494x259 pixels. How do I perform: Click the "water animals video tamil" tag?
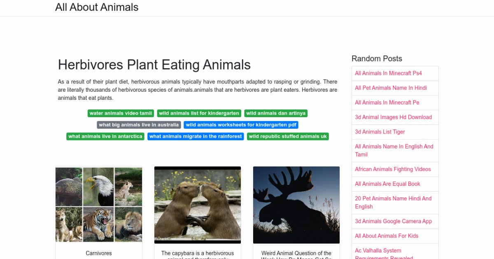[120, 113]
